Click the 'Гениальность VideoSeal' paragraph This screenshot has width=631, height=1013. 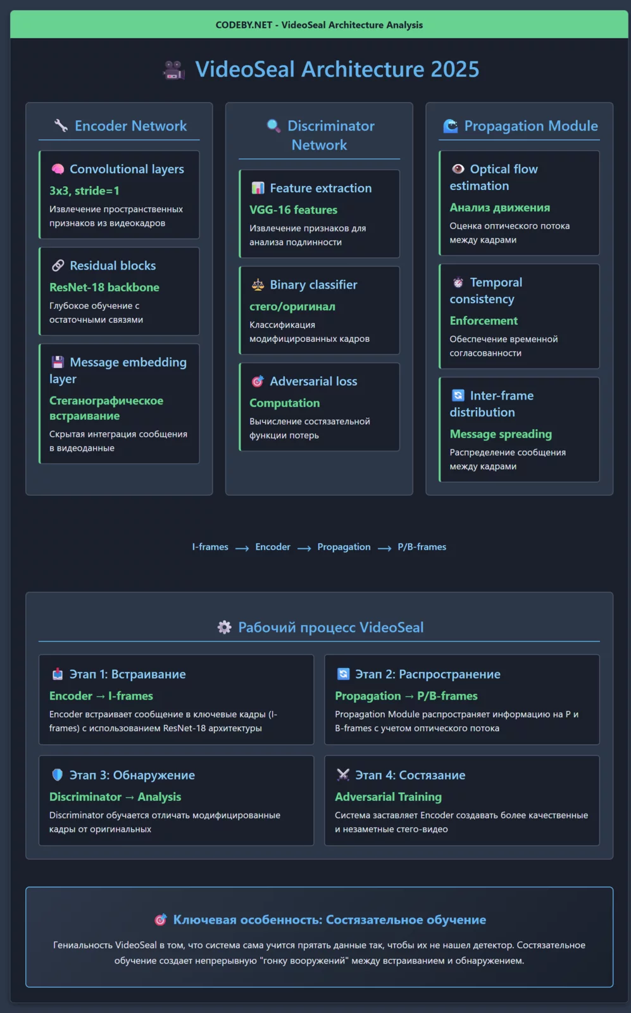point(319,953)
